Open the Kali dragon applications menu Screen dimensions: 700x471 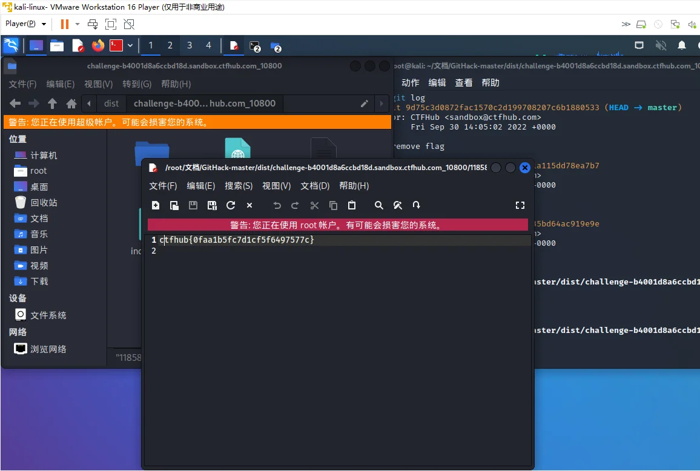click(x=11, y=45)
